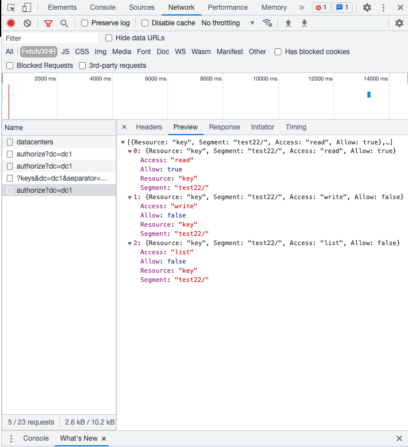Open the network search magnifier

point(64,23)
